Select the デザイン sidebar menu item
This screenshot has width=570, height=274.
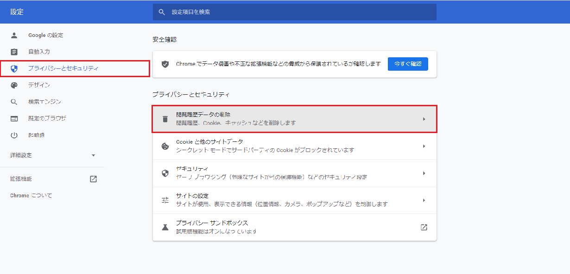pos(39,85)
